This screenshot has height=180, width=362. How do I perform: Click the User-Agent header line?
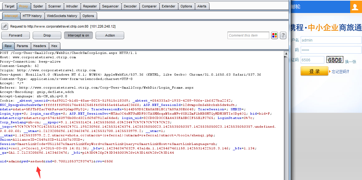click(130, 75)
